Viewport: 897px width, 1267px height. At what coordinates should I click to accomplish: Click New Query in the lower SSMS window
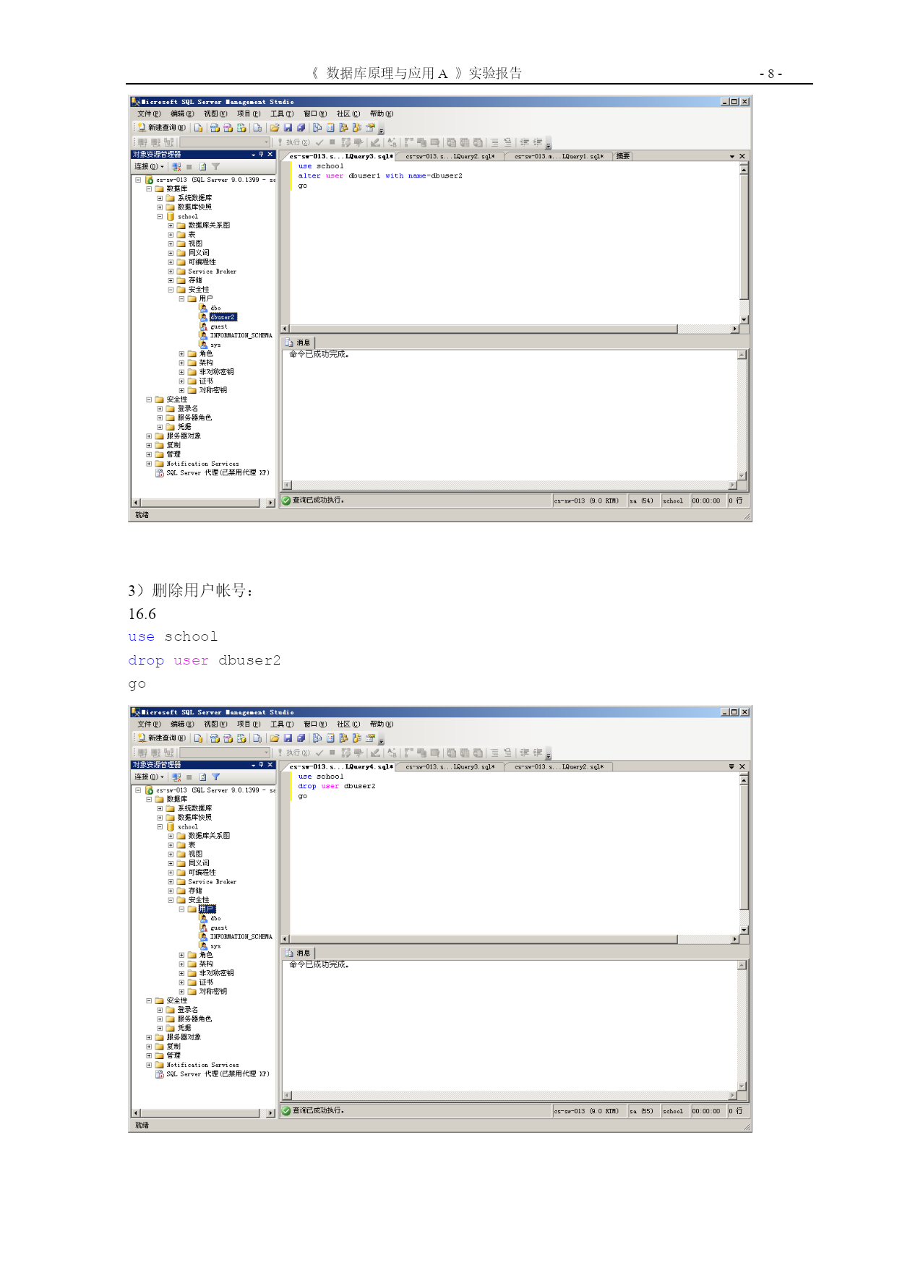click(162, 738)
